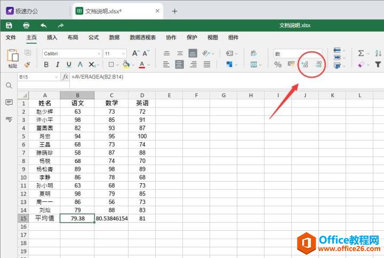Open the font size 11 dropdown
The width and height of the screenshot is (384, 258).
pos(123,54)
